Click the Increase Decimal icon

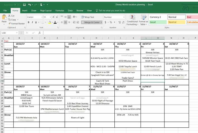[x=120, y=22]
